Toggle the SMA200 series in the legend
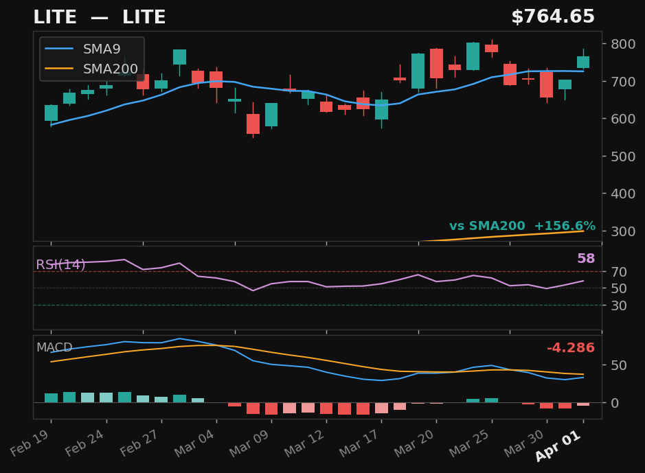The height and width of the screenshot is (473, 645). 110,68
